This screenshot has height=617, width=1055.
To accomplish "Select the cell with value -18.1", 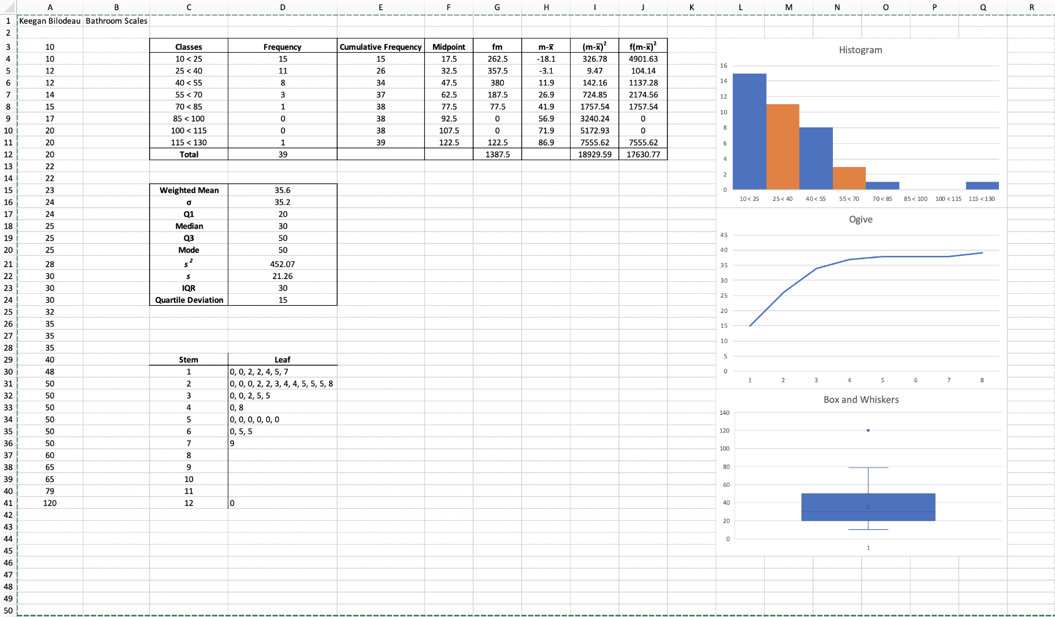I will [546, 59].
